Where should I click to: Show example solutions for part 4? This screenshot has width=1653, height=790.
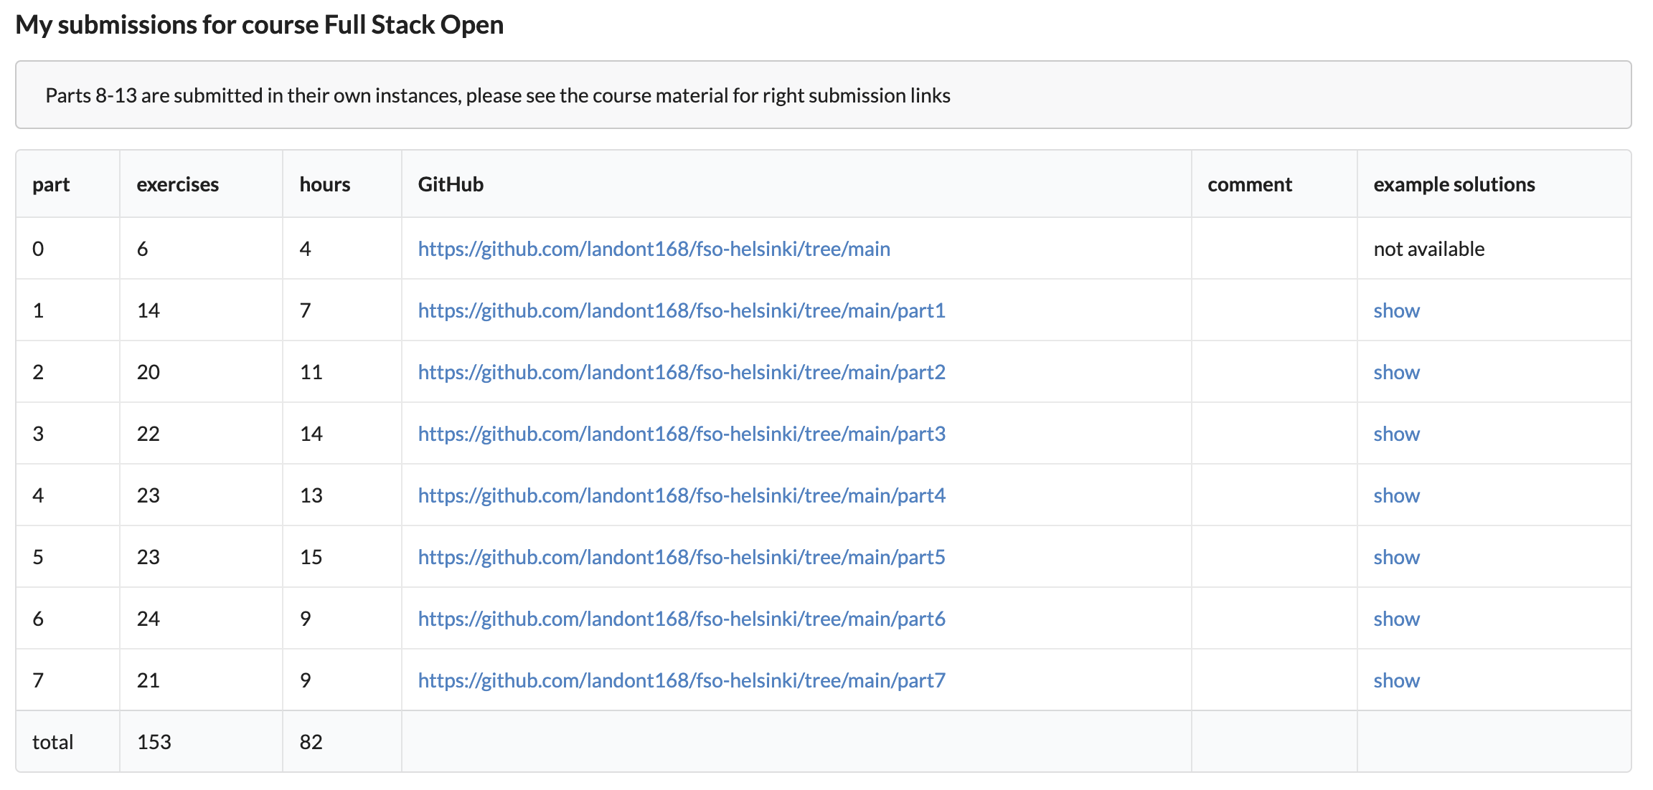coord(1396,495)
